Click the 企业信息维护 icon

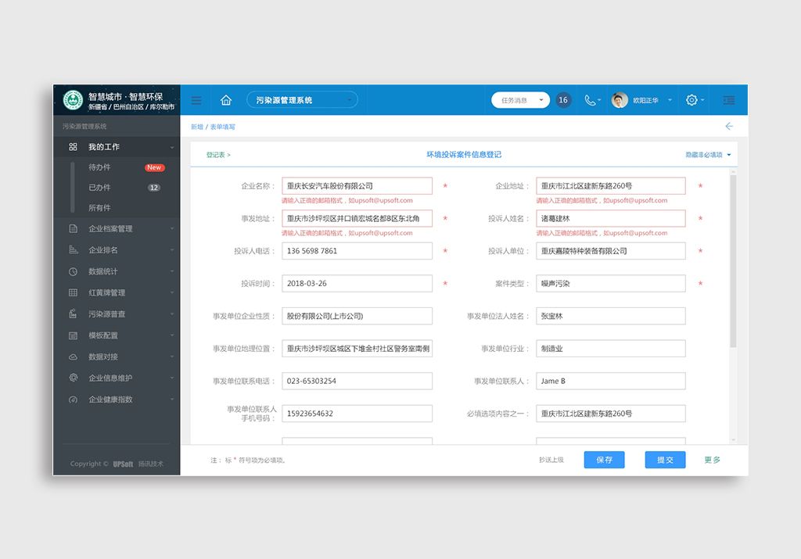pyautogui.click(x=73, y=378)
